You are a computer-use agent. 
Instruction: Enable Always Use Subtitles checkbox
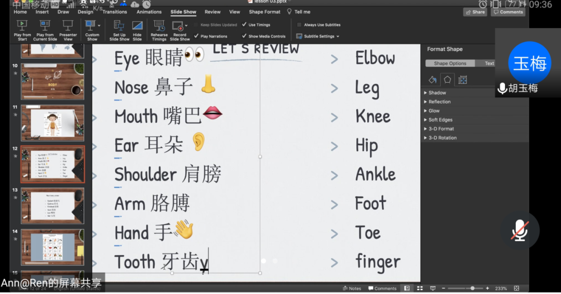click(299, 25)
